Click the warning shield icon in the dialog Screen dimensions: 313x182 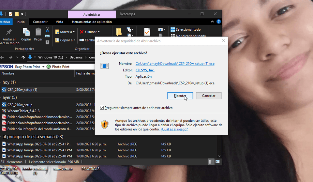[104, 125]
